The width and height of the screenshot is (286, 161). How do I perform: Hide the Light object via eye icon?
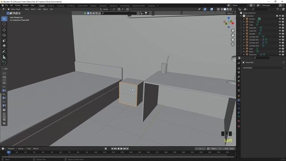280,49
